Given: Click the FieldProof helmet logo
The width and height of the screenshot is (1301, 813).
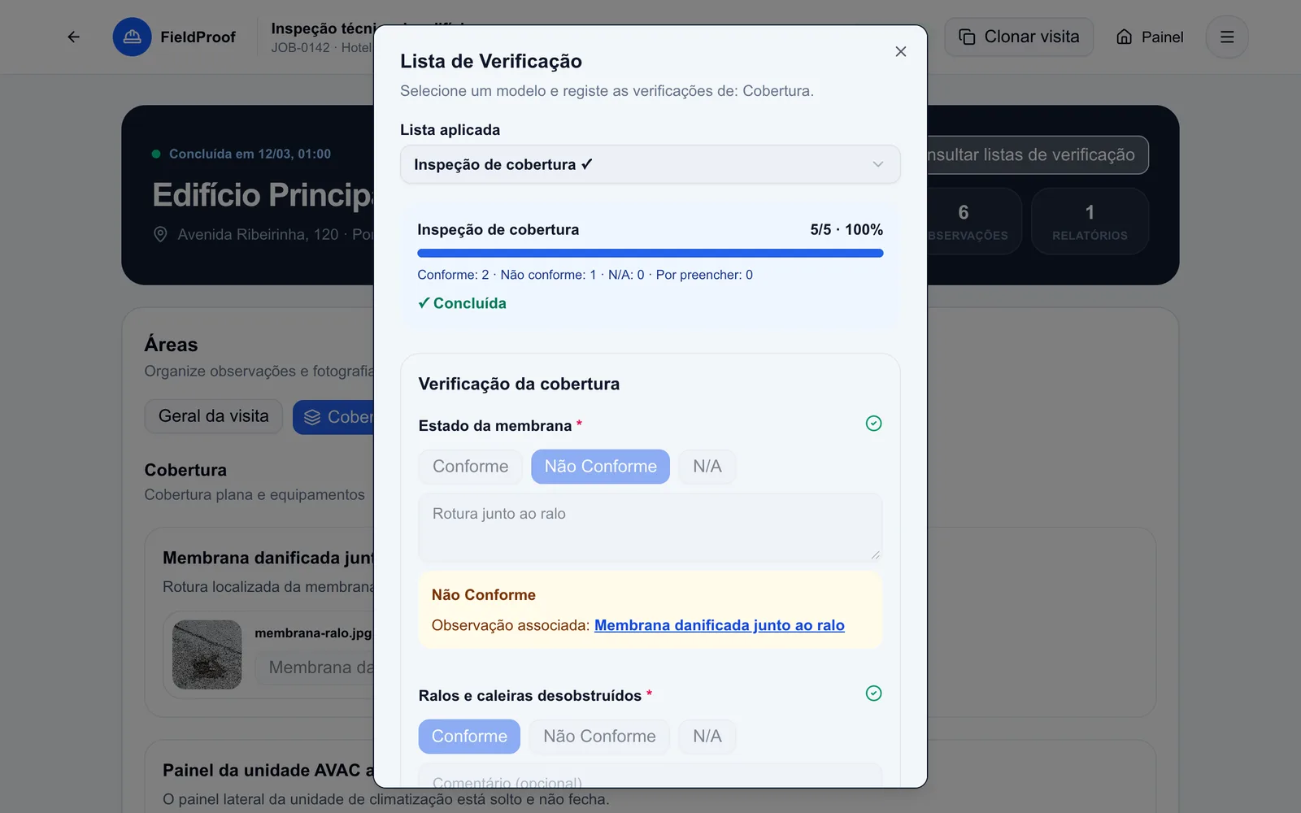Looking at the screenshot, I should (132, 37).
